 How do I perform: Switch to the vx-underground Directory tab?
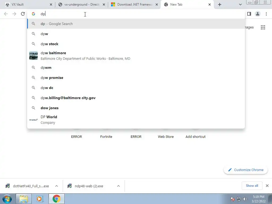coord(82,5)
